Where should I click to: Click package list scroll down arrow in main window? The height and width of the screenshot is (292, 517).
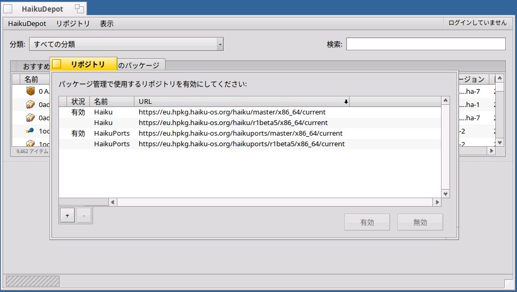pos(500,143)
